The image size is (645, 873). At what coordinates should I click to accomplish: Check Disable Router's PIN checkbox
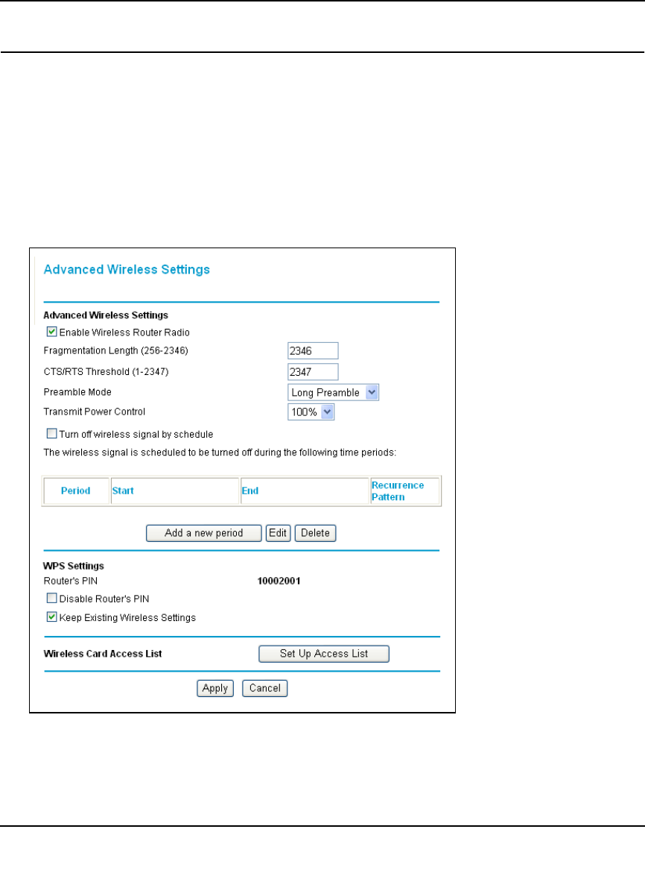(x=51, y=598)
